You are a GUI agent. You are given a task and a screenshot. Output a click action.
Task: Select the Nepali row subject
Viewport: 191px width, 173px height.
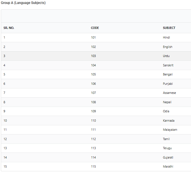coord(167,102)
